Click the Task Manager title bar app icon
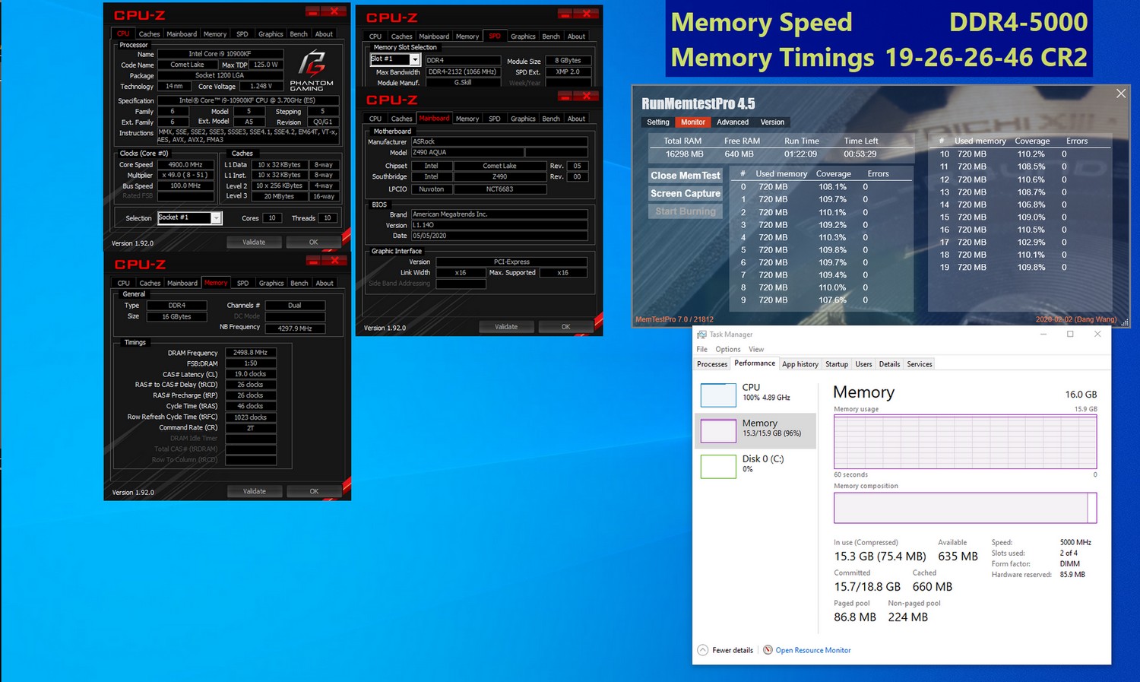 coord(701,335)
